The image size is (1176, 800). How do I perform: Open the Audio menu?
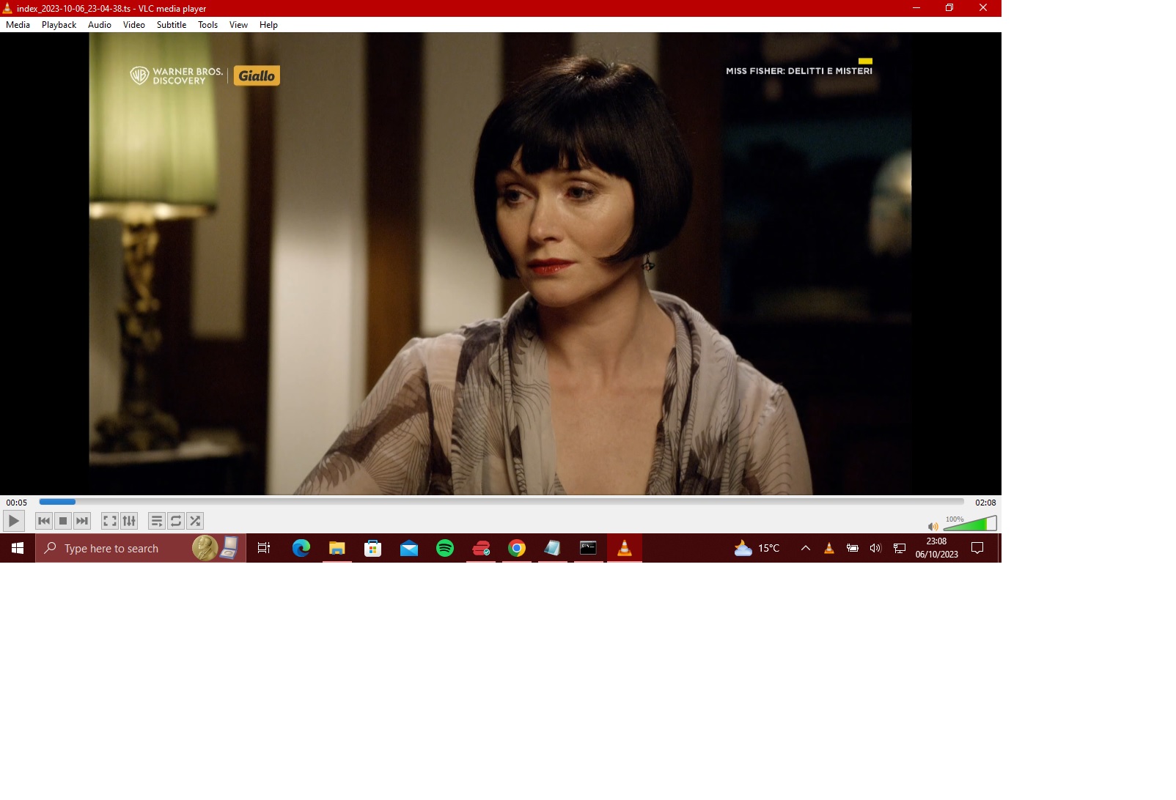[100, 25]
